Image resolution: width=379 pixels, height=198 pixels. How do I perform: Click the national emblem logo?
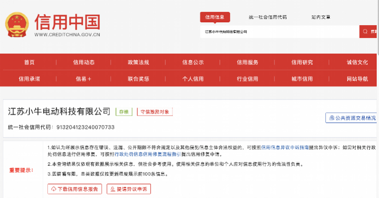[x=17, y=25]
